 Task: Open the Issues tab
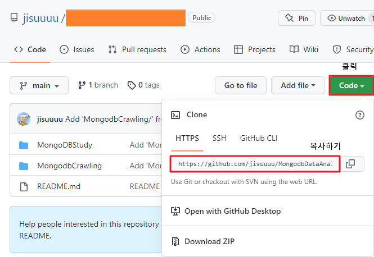[x=77, y=49]
